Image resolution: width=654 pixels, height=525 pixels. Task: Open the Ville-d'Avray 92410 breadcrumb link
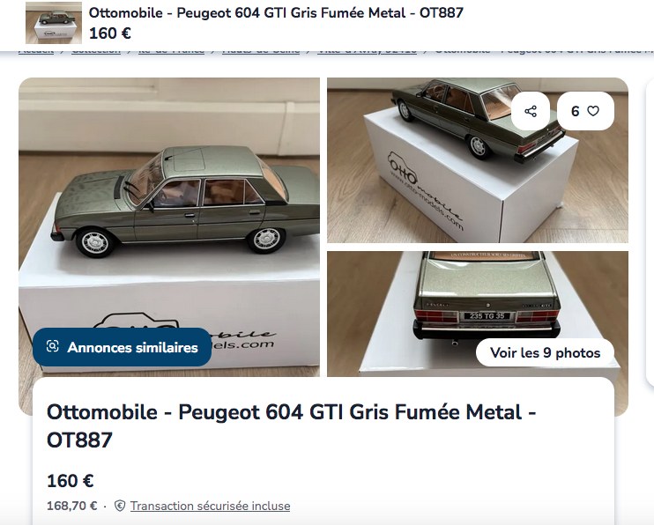pyautogui.click(x=367, y=51)
